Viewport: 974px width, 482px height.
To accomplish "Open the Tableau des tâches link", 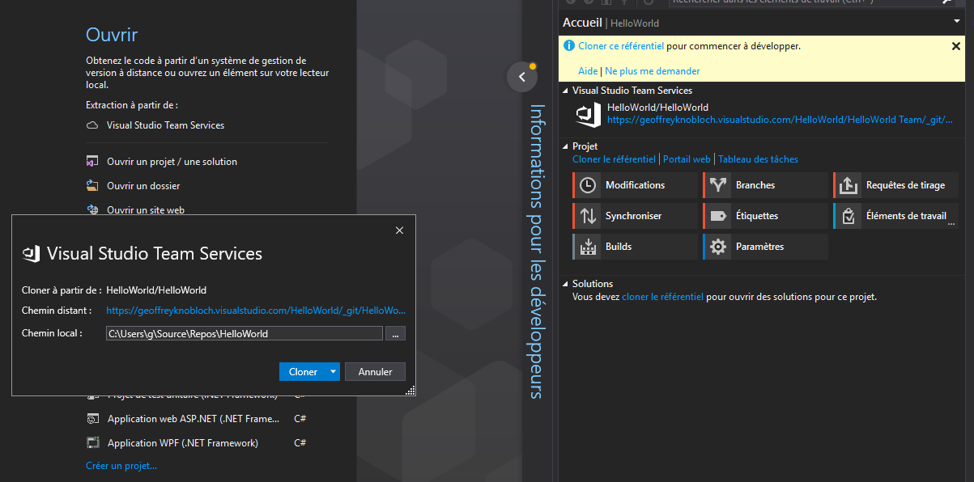I will 758,159.
